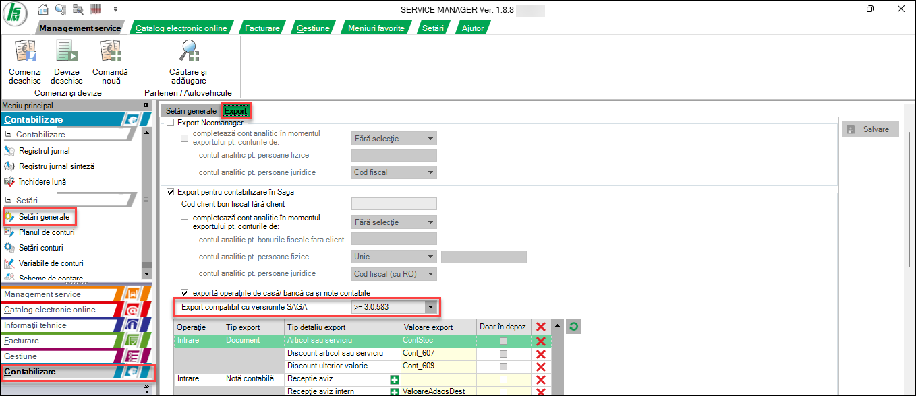Image resolution: width=916 pixels, height=396 pixels.
Task: Toggle Doar în depozit for Recepție aviz
Action: tap(503, 379)
